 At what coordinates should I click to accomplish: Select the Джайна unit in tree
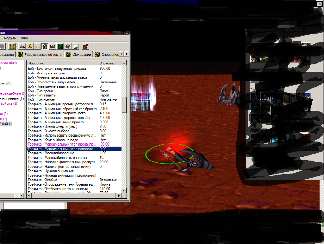pyautogui.click(x=6, y=124)
